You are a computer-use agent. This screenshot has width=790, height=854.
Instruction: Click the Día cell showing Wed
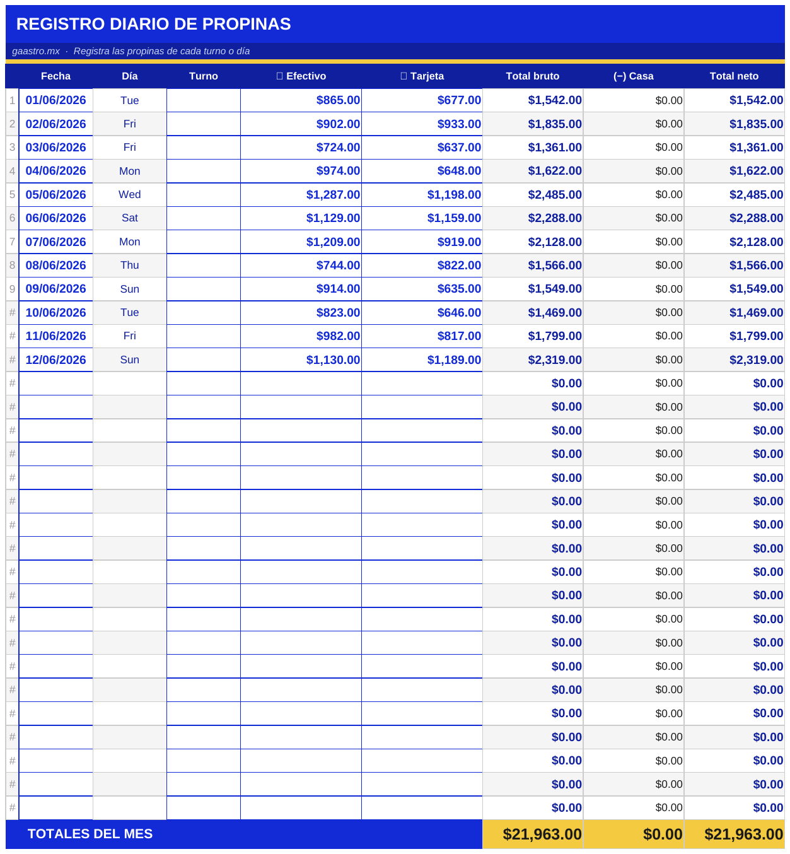pyautogui.click(x=130, y=194)
